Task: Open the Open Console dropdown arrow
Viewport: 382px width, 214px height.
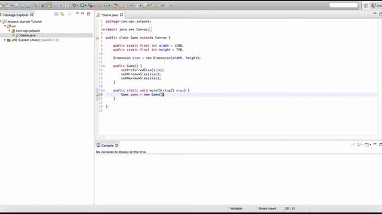Action: (x=370, y=145)
